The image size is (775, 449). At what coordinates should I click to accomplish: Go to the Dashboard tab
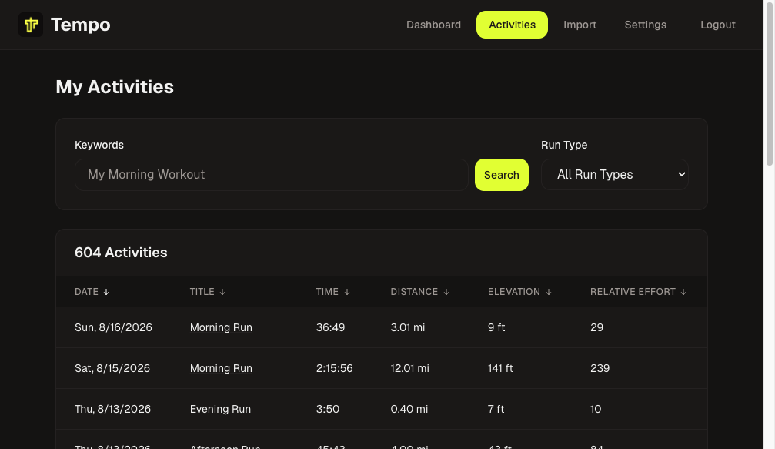[x=433, y=25]
